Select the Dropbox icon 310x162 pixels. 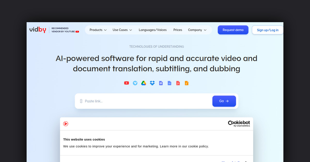tap(152, 83)
